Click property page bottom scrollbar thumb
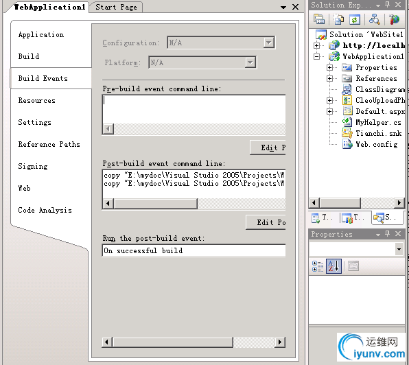The width and height of the screenshot is (409, 365). point(173,342)
